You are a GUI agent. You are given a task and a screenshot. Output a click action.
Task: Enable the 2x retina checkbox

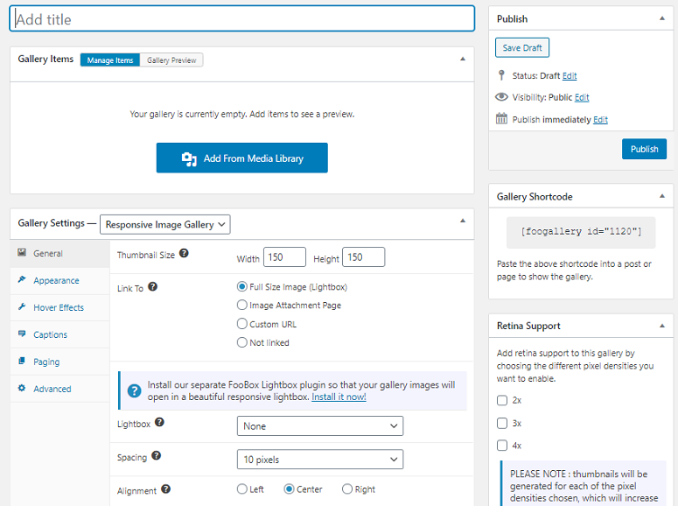pos(502,400)
